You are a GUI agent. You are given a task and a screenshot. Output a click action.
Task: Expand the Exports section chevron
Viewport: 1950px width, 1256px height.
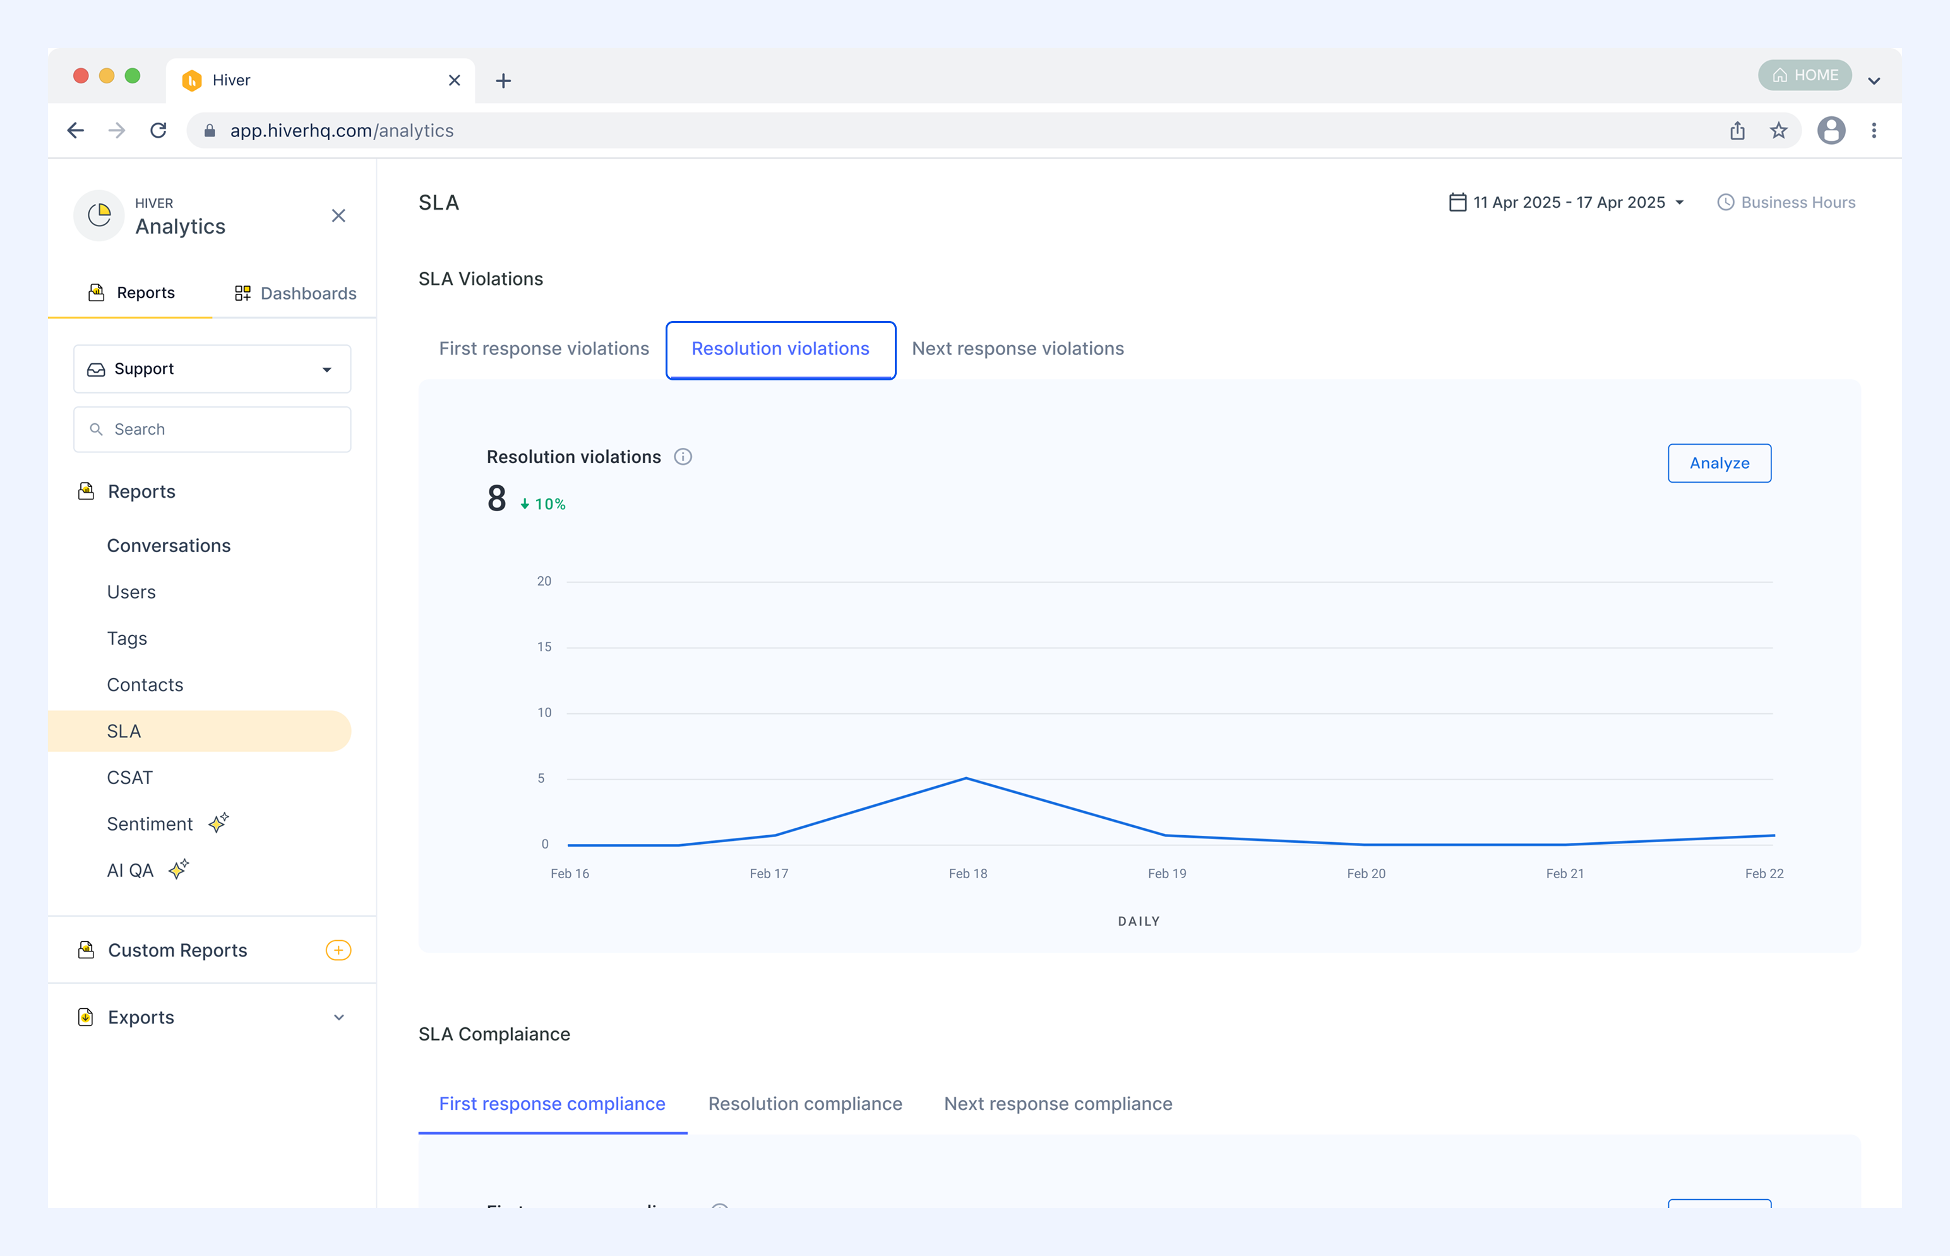point(339,1017)
